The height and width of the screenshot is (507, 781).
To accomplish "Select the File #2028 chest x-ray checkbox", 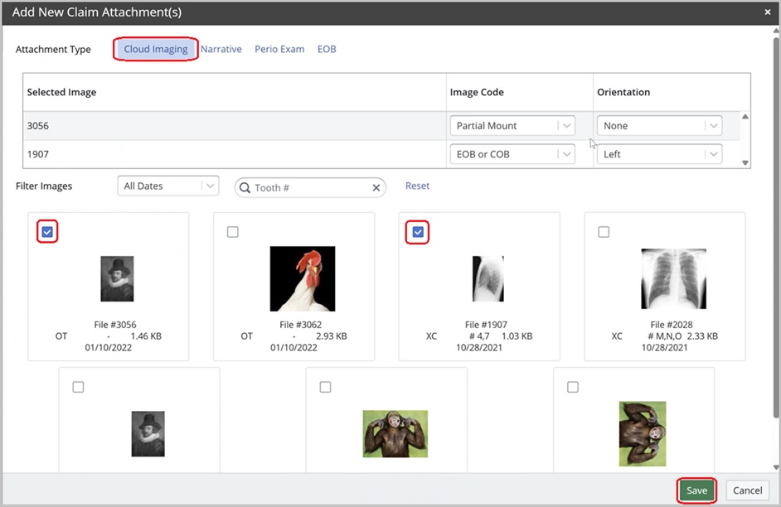I will 604,232.
